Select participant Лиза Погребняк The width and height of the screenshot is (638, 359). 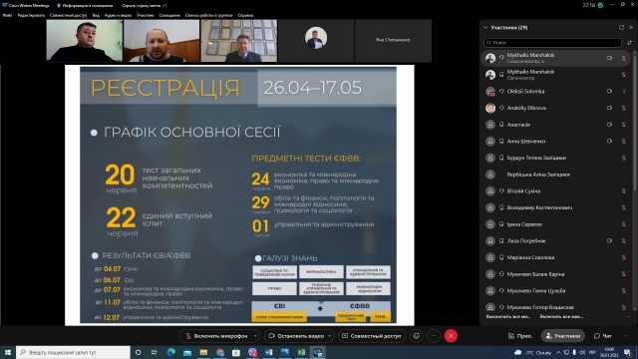point(556,241)
